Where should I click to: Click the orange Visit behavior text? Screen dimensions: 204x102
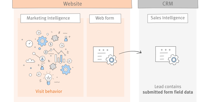click(x=49, y=91)
